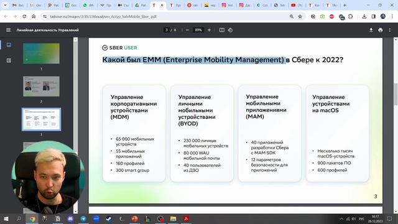Bookmark this page with star icon
Viewport: 398px width, 224px height.
point(300,16)
